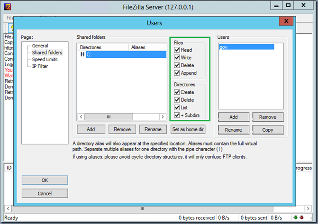
Task: Minimize the FileZilla Server window
Action: click(x=276, y=6)
